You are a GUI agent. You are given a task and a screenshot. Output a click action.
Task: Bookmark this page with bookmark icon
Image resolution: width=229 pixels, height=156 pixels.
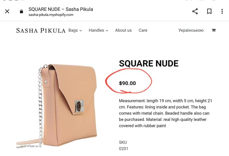click(x=209, y=11)
